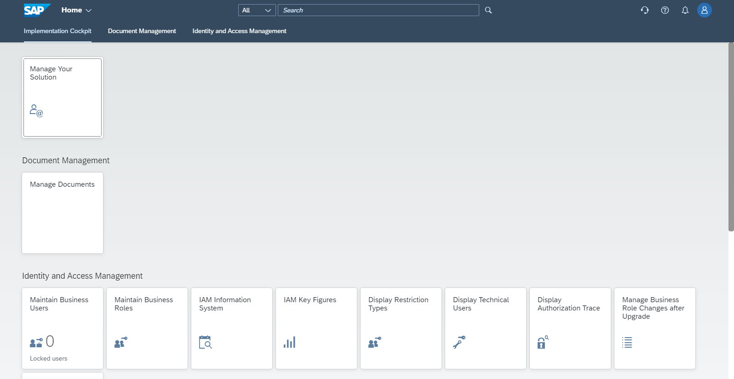Open the notifications bell

pos(685,10)
